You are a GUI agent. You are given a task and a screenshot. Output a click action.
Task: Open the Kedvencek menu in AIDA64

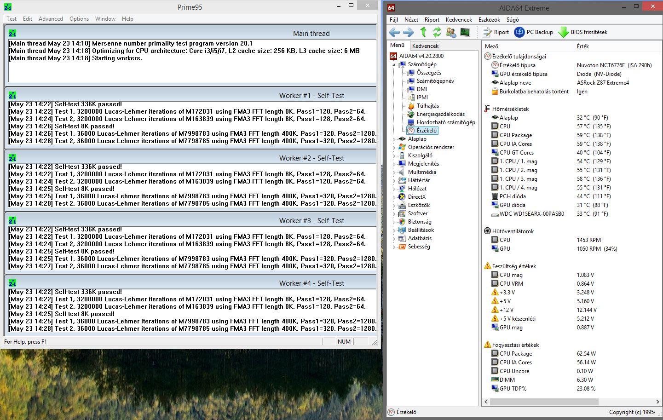coord(459,20)
